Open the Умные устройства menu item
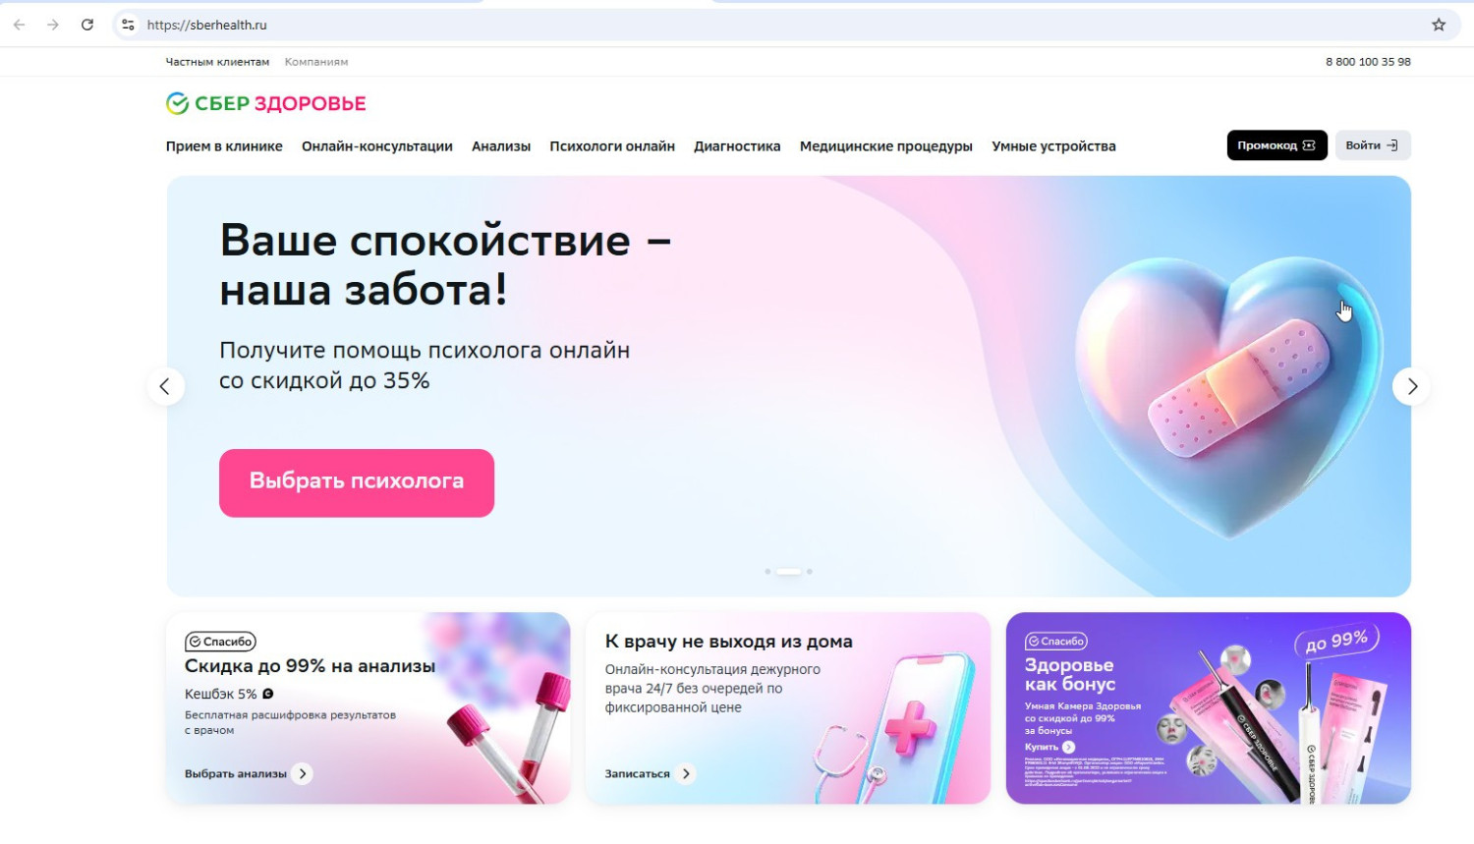The height and width of the screenshot is (844, 1474). click(x=1053, y=146)
